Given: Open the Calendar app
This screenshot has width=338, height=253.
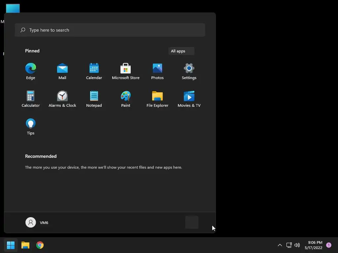Looking at the screenshot, I should pyautogui.click(x=94, y=71).
